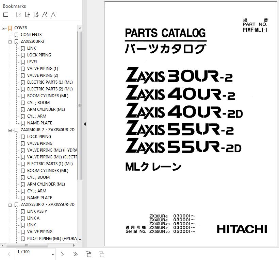Open PILOT PIPING (ML) (HYDRA bookmark
The width and height of the screenshot is (279, 260).
tap(52, 239)
